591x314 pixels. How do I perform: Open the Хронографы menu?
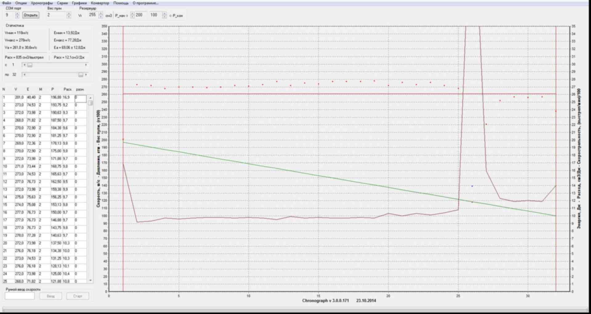tap(42, 3)
